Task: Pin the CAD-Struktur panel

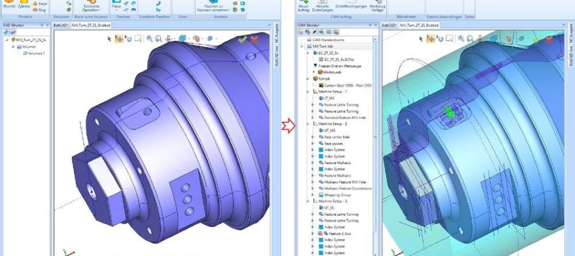Action: click(41, 26)
